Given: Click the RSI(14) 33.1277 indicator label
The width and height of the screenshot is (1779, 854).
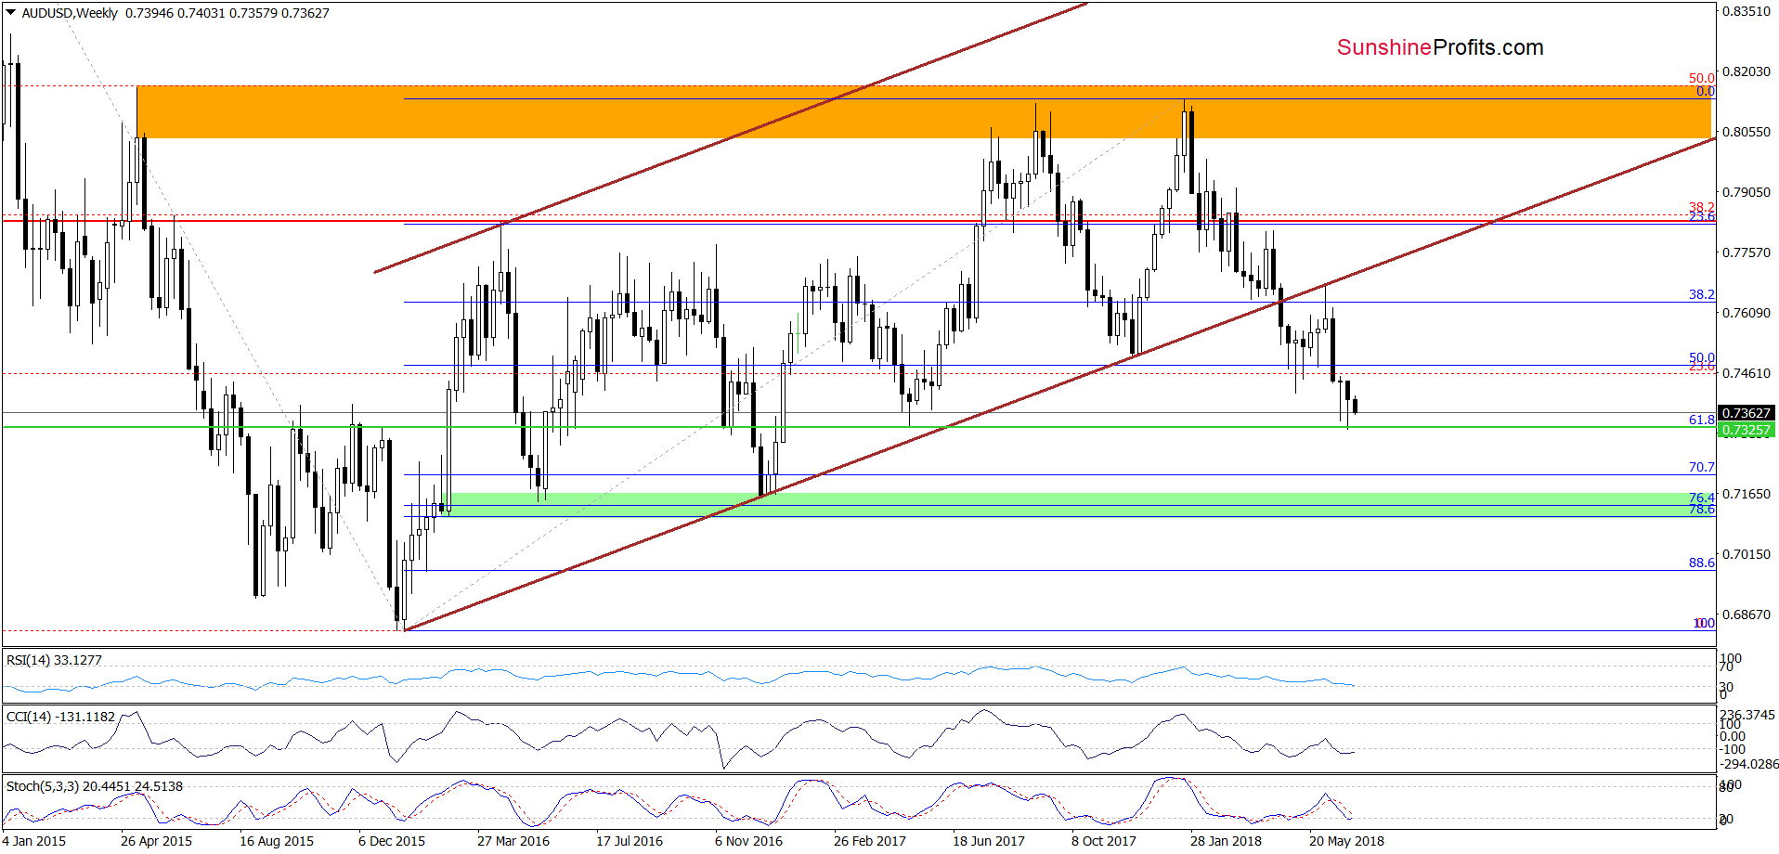Looking at the screenshot, I should point(54,660).
